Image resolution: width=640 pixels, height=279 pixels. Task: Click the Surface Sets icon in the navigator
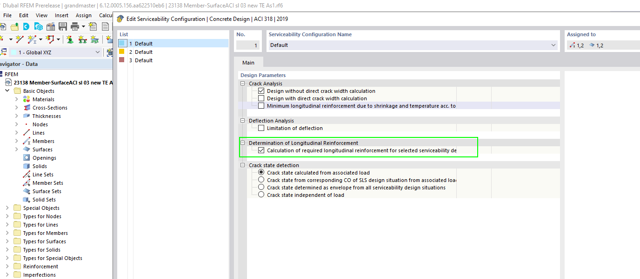[x=27, y=191]
